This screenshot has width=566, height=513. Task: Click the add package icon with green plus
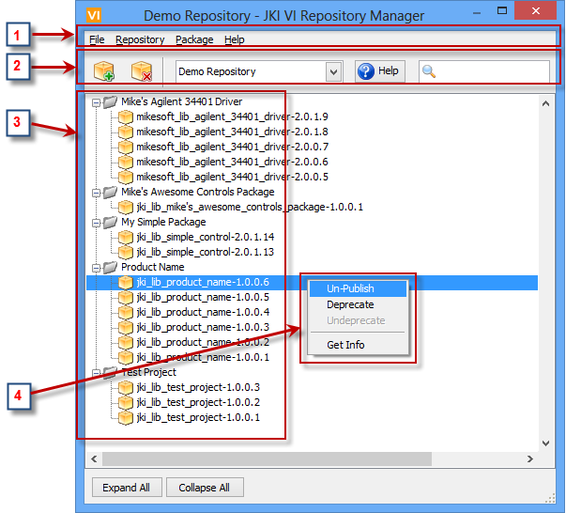[x=105, y=72]
